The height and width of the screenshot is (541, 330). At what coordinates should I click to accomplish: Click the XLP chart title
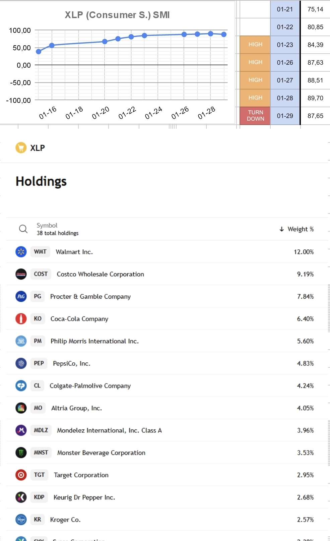click(117, 15)
